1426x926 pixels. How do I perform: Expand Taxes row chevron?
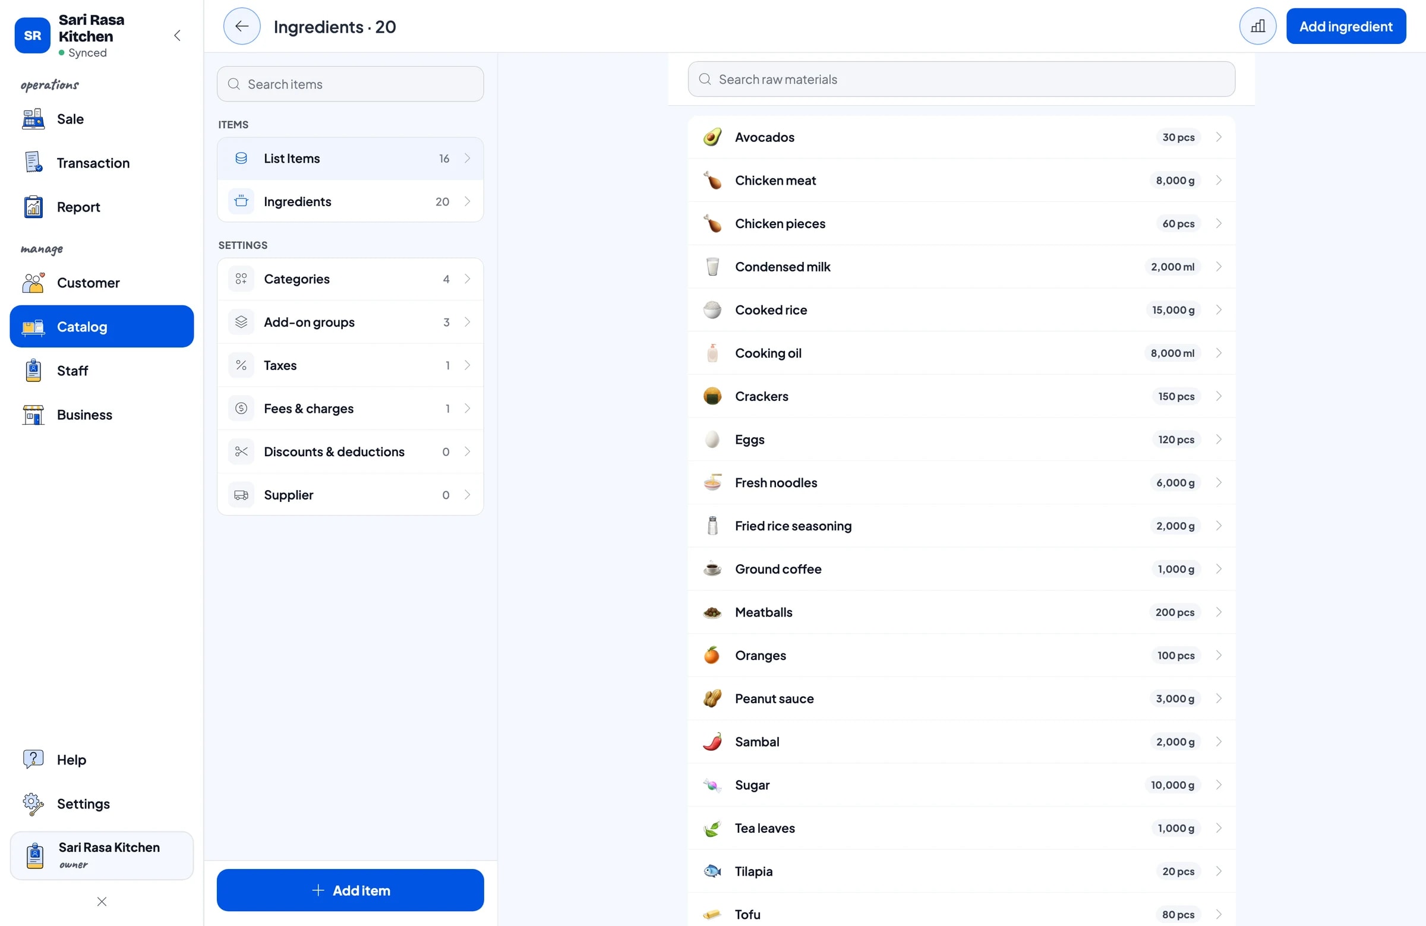[468, 365]
